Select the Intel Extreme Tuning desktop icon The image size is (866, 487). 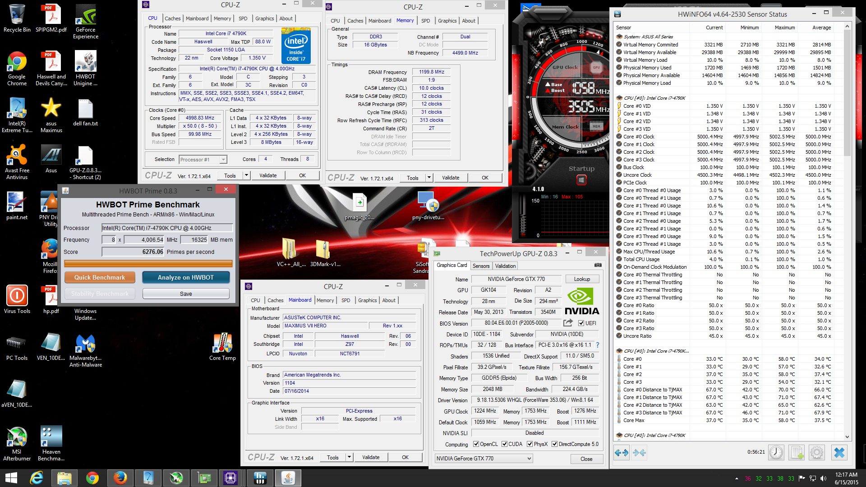[17, 115]
